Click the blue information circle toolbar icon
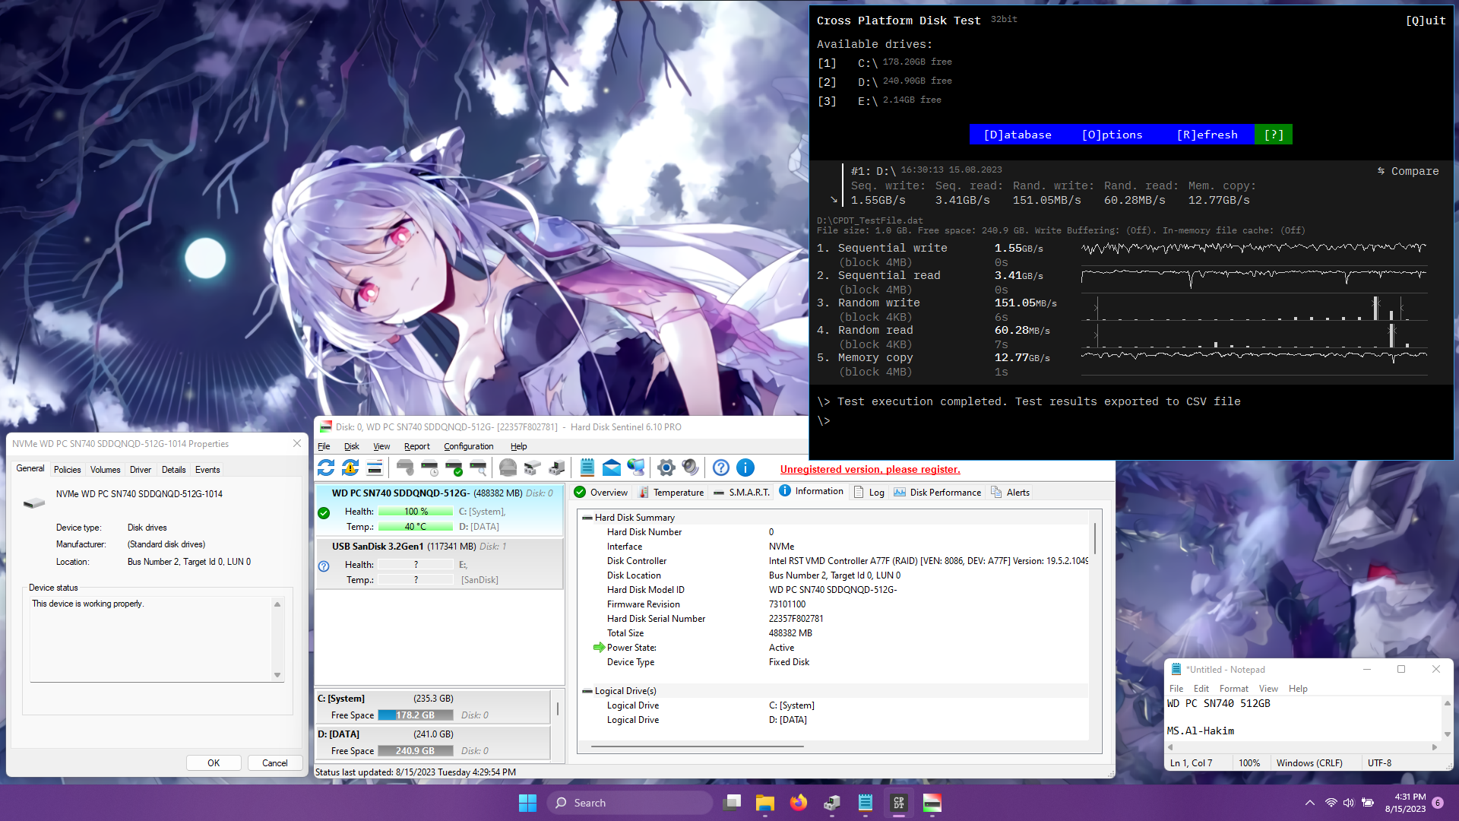 pos(745,468)
